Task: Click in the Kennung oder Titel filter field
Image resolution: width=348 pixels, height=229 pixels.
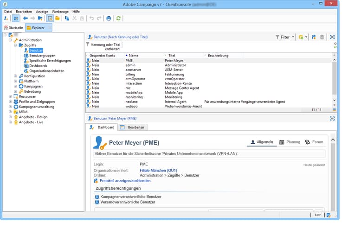Action: 227,45
